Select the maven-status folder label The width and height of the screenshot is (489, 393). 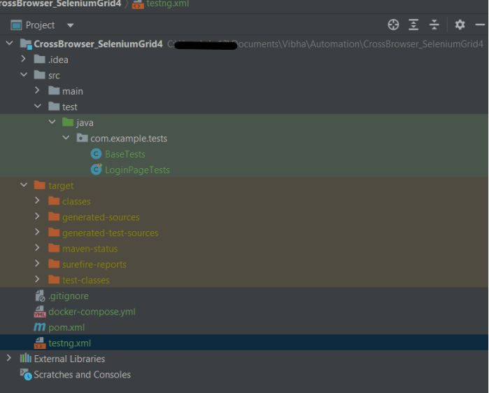click(90, 249)
